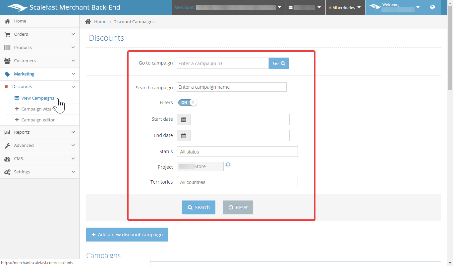The image size is (453, 266).
Task: Reset the campaign filters
Action: [x=238, y=207]
